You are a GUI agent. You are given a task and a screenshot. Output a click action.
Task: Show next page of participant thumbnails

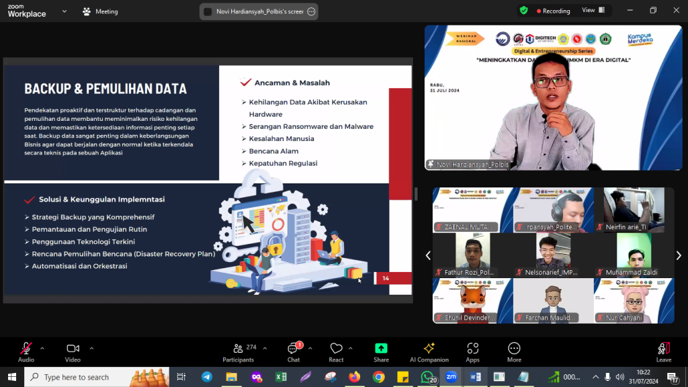pyautogui.click(x=678, y=255)
